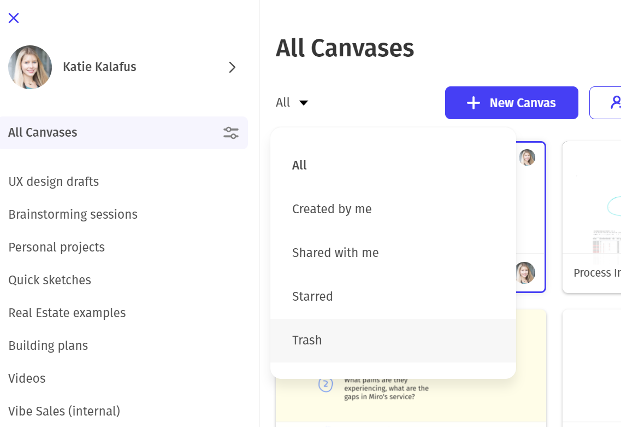Open the Videos project
This screenshot has width=621, height=427.
(27, 378)
